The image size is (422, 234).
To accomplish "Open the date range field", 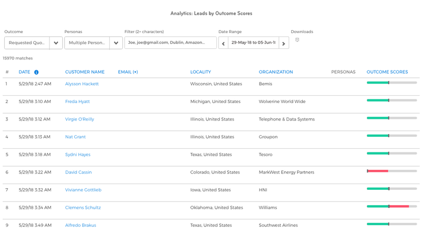I will 254,43.
